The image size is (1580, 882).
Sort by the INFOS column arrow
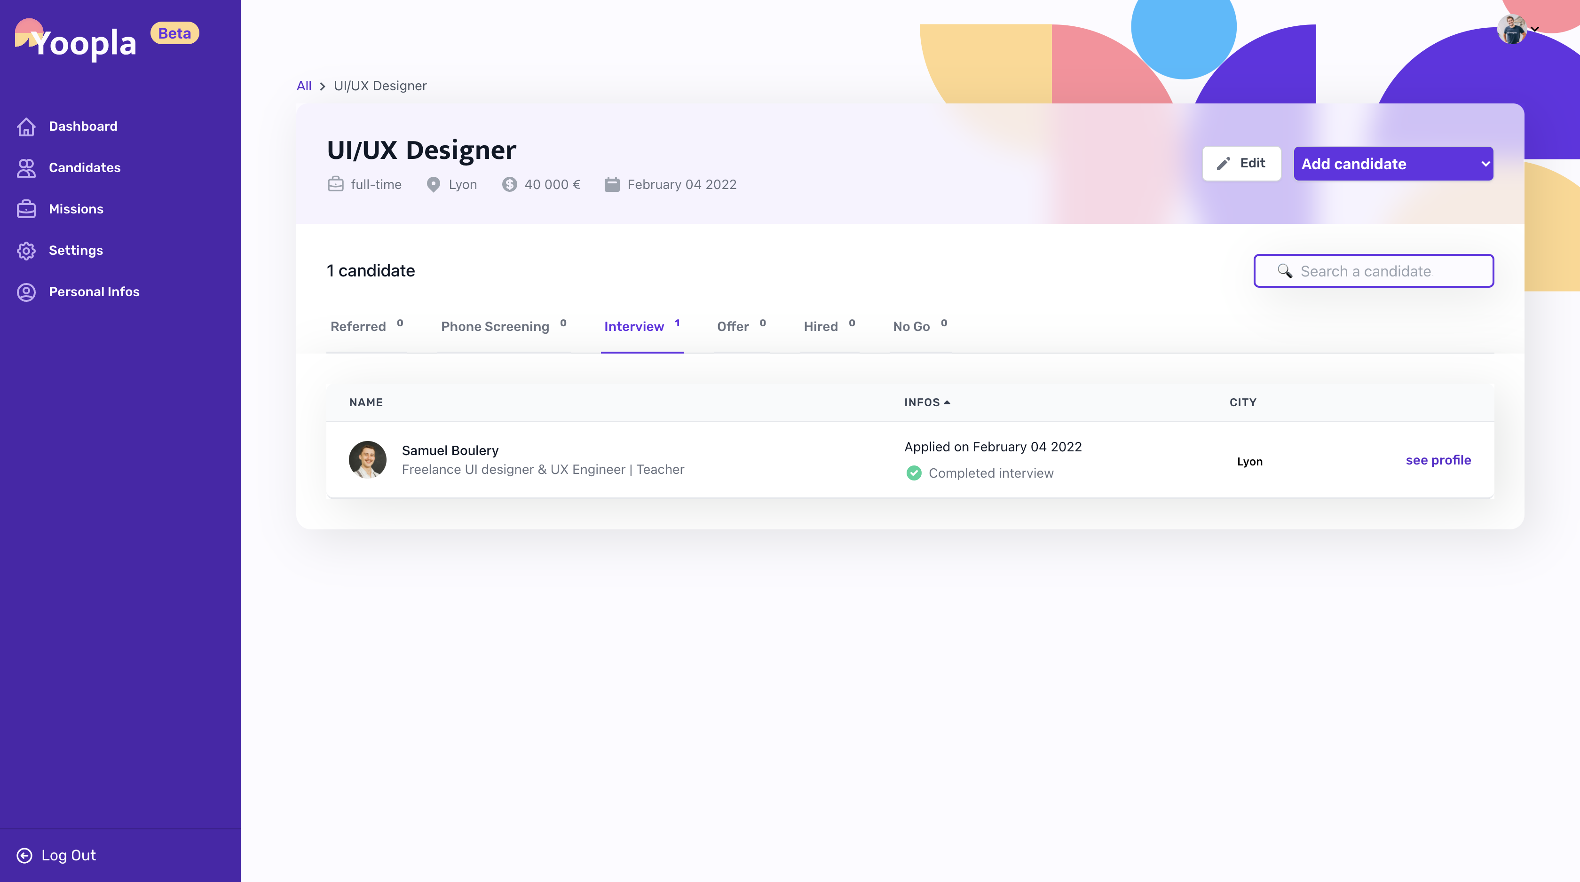(947, 402)
